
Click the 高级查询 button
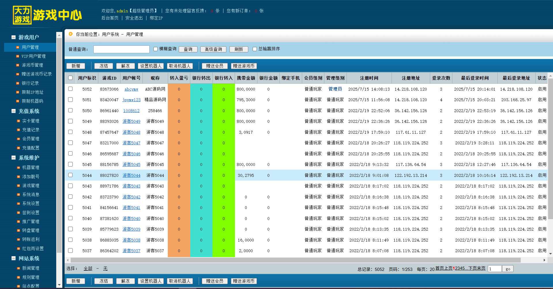coord(213,49)
